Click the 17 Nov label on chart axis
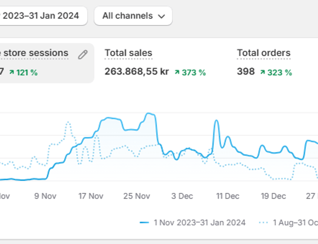Screen dimensions: 318x244 click(91, 196)
